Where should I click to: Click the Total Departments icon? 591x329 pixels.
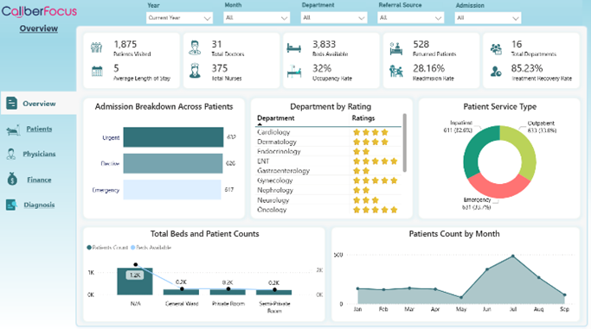click(496, 49)
